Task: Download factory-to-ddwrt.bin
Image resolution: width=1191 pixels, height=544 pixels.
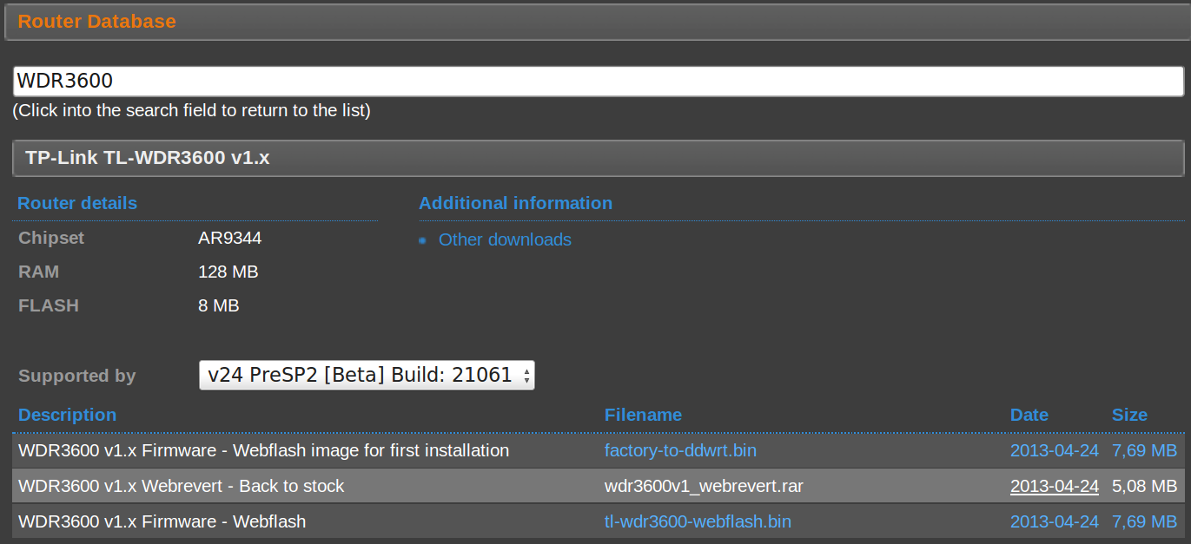Action: point(680,451)
